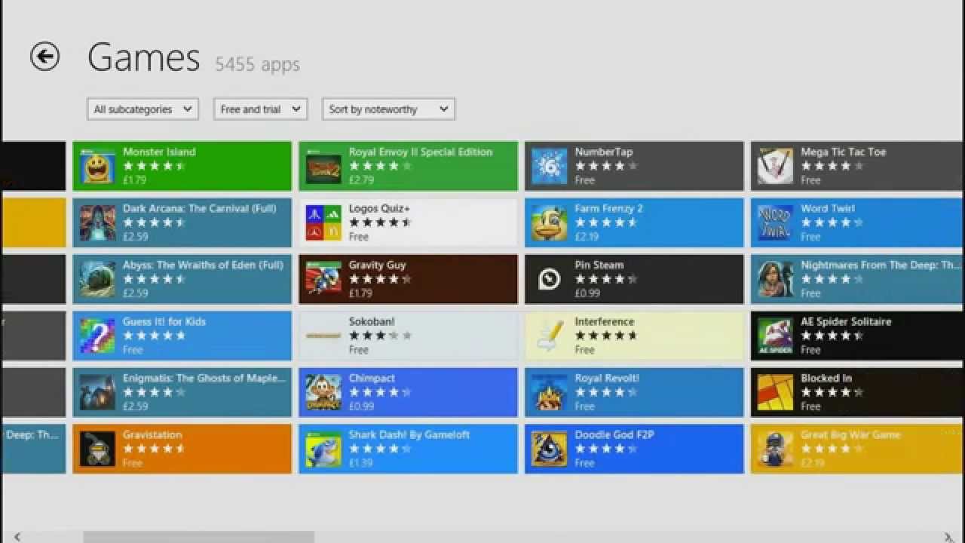
Task: Click the star rating under Sokoban!
Action: [380, 336]
